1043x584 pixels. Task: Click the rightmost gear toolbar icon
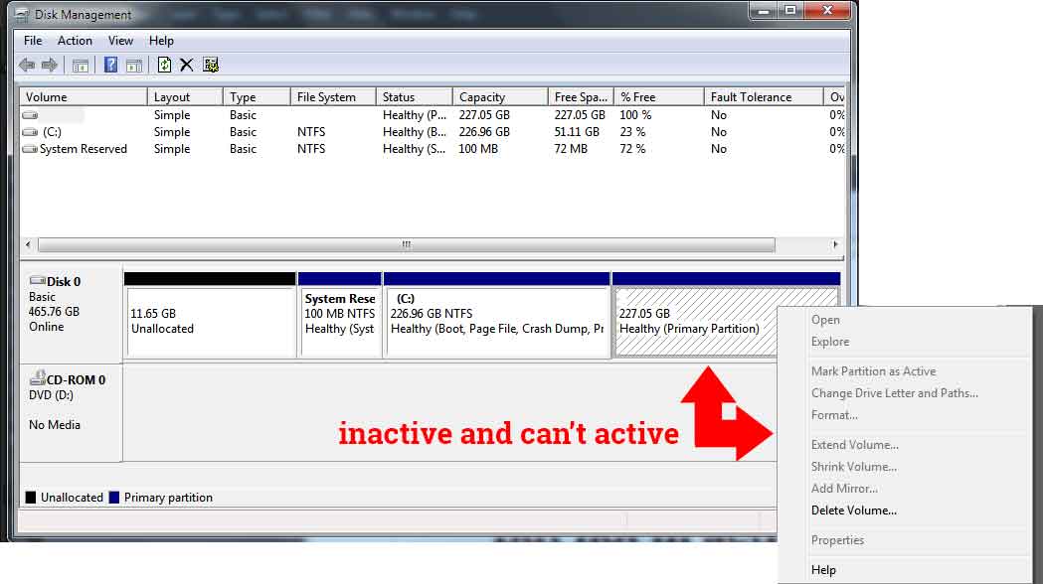click(209, 65)
